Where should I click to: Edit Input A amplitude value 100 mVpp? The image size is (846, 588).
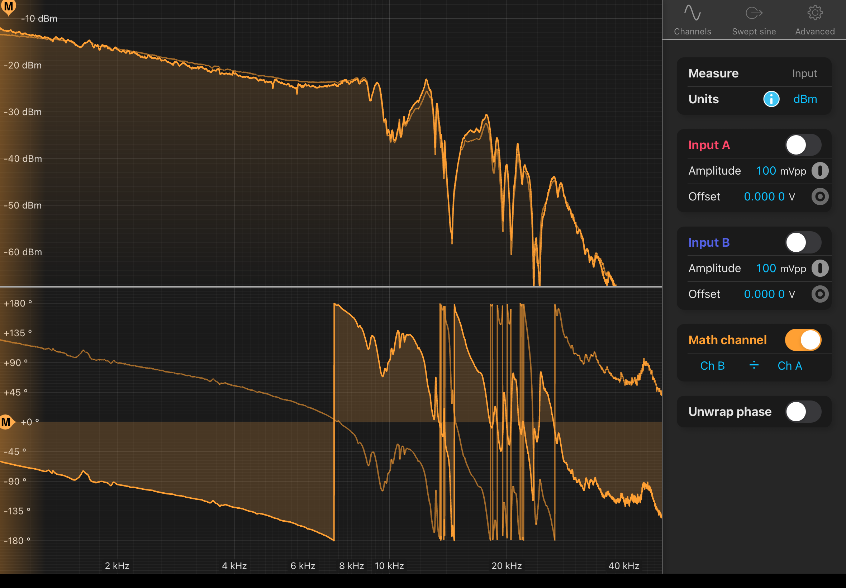[781, 171]
